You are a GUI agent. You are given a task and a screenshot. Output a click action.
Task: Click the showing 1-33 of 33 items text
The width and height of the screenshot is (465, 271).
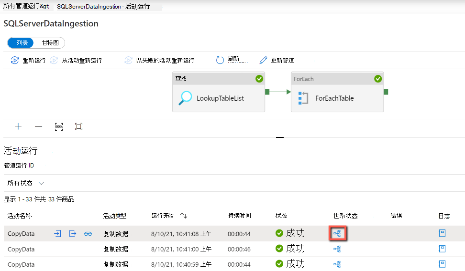click(x=39, y=199)
